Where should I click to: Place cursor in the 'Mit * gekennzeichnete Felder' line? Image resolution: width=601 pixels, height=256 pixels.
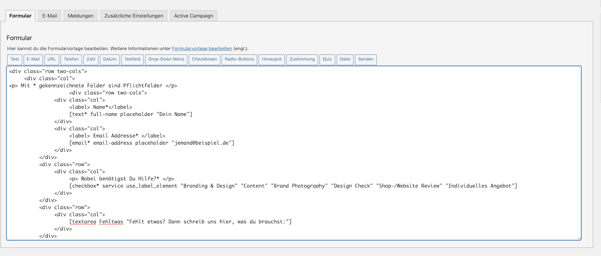93,85
